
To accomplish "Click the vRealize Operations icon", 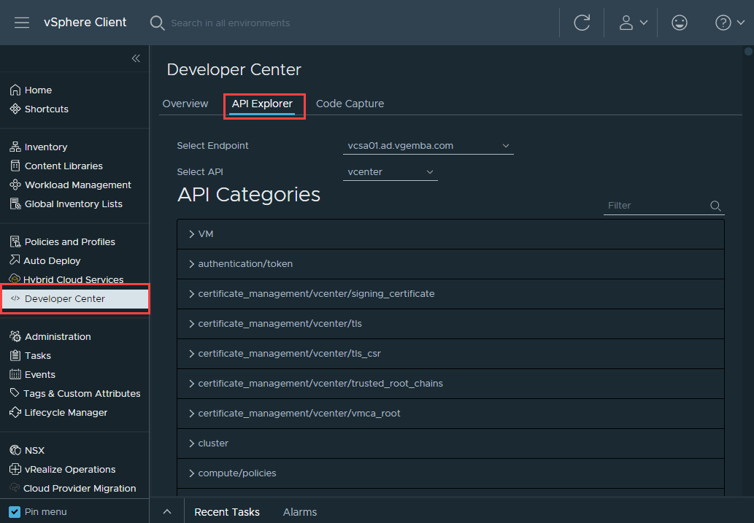I will tap(15, 469).
